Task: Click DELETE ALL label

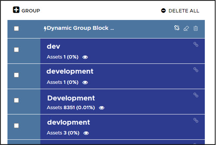Action: [184, 11]
